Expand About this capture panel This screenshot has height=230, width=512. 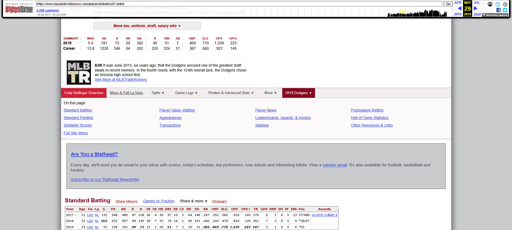click(x=495, y=15)
